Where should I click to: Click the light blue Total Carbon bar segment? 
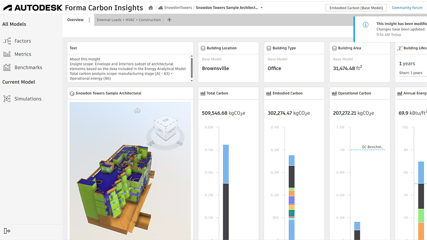point(226,164)
